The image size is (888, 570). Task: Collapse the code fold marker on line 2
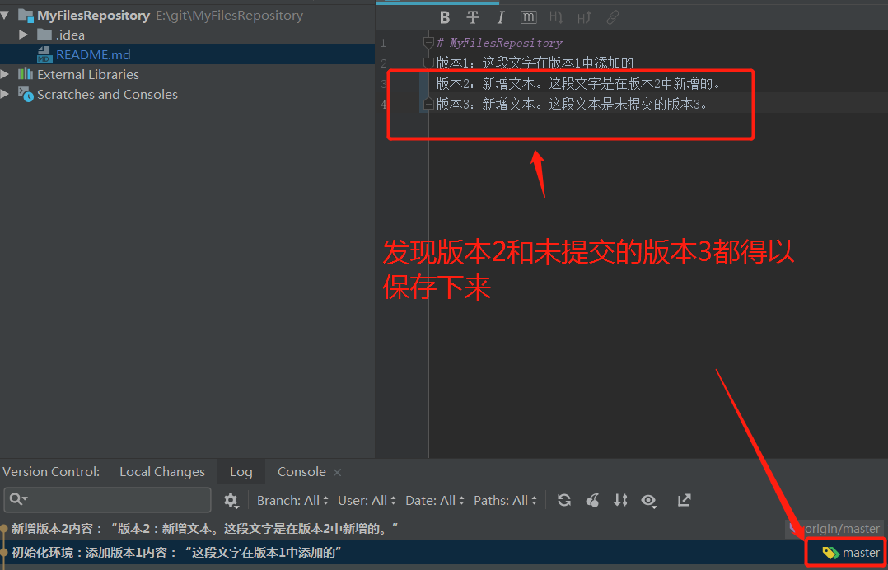pos(428,62)
